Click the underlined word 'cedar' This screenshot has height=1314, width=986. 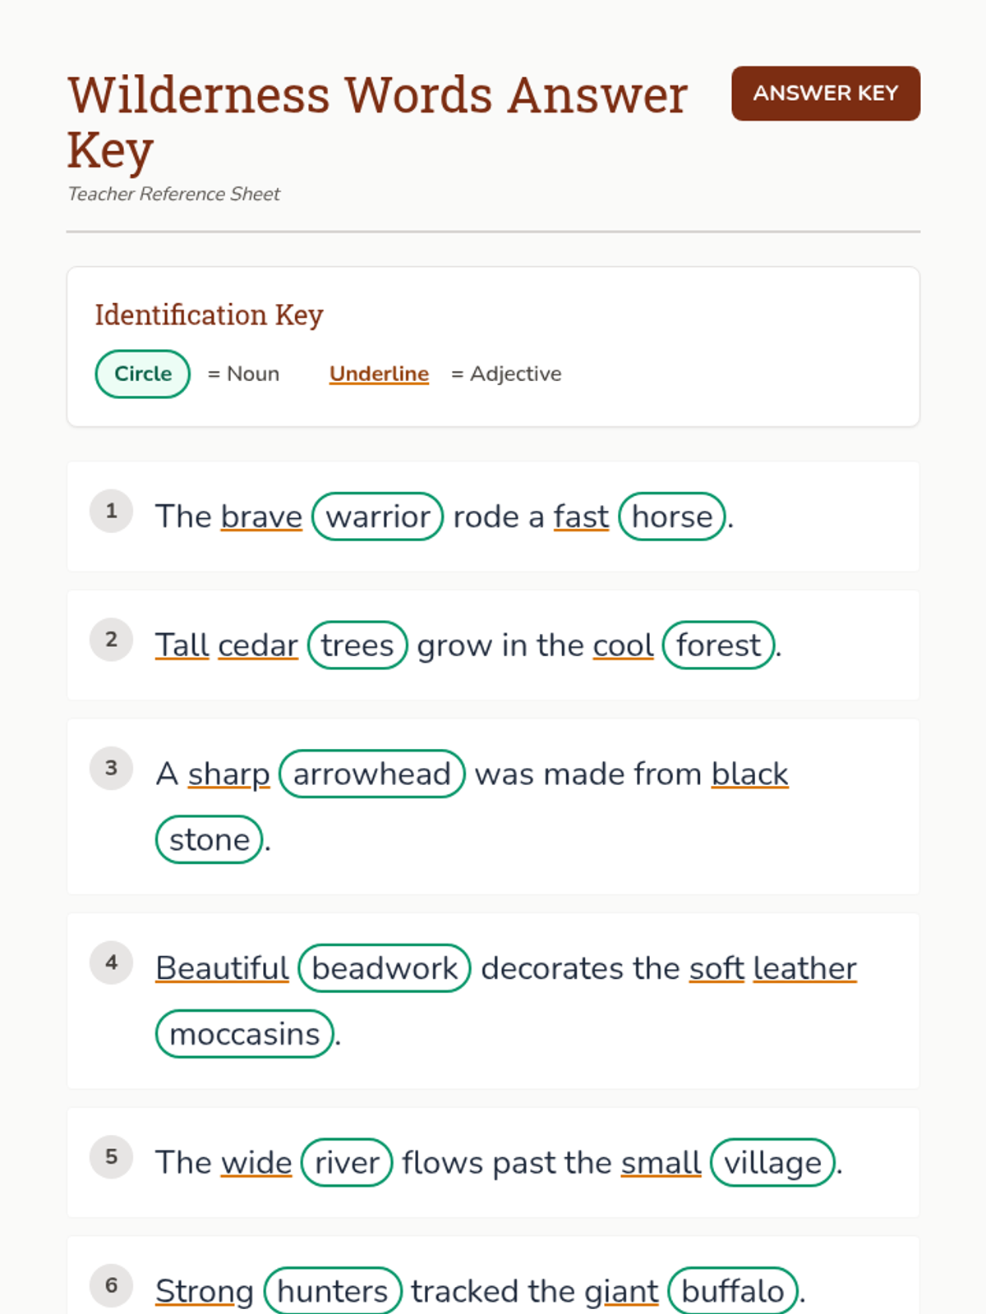258,646
